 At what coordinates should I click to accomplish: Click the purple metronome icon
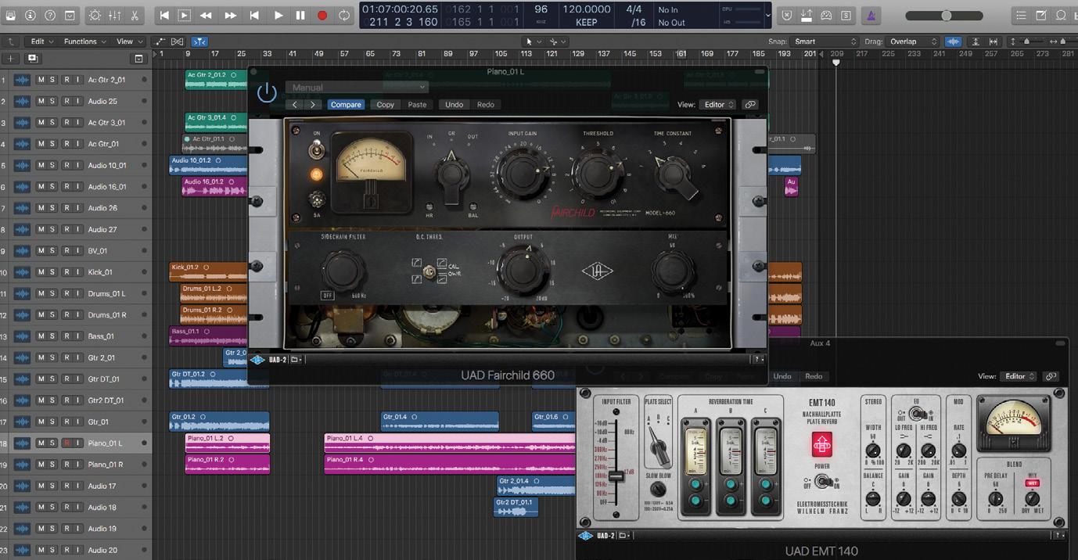(871, 16)
